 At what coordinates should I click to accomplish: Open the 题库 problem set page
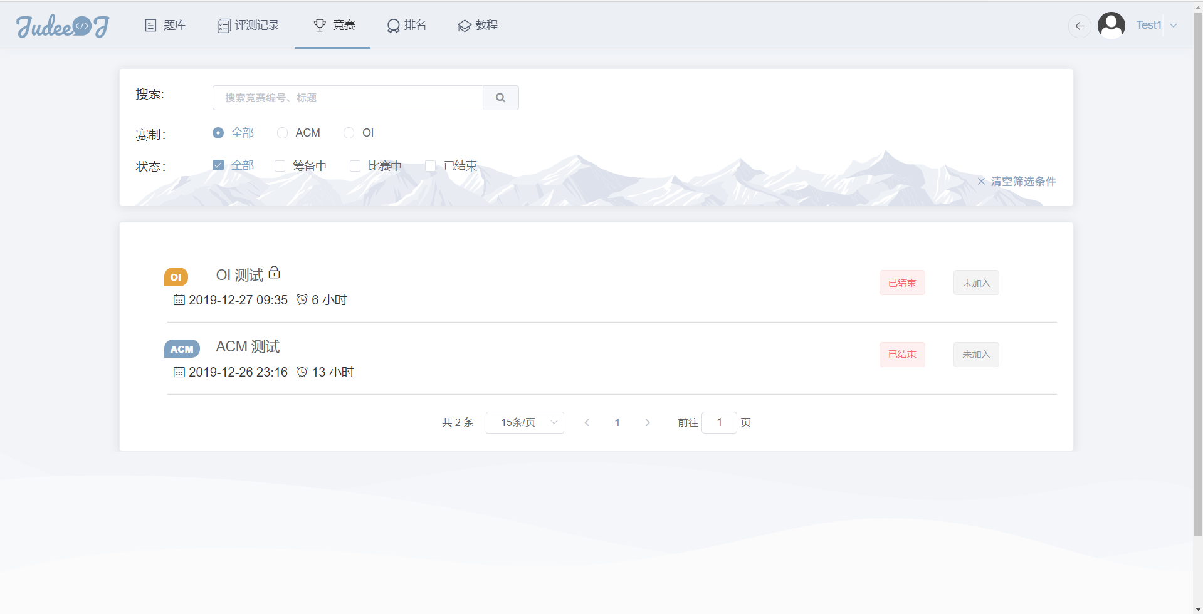[x=165, y=25]
